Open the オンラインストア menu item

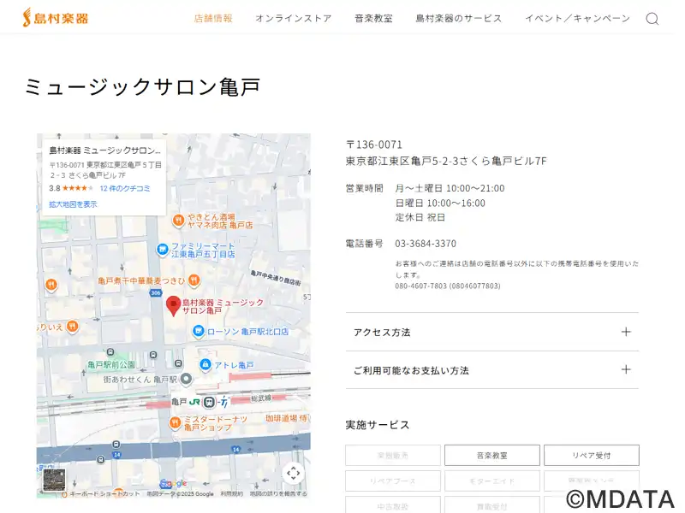pyautogui.click(x=293, y=18)
